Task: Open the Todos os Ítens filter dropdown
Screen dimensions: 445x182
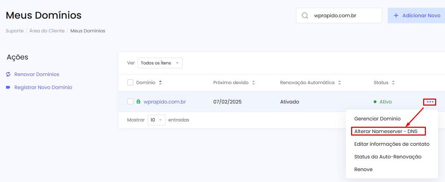Action: tap(160, 63)
